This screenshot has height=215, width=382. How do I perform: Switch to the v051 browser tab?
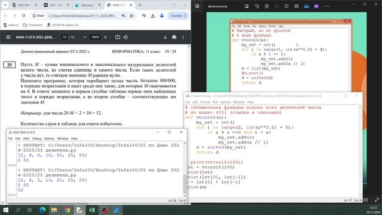(x=56, y=5)
